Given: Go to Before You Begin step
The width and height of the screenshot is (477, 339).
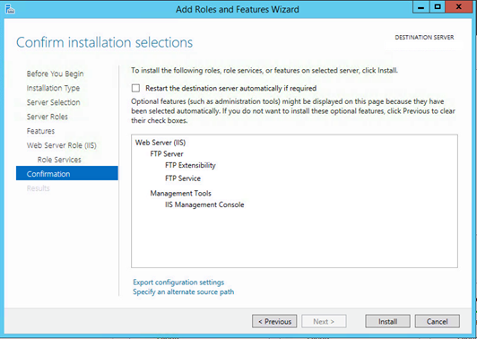Looking at the screenshot, I should 55,74.
